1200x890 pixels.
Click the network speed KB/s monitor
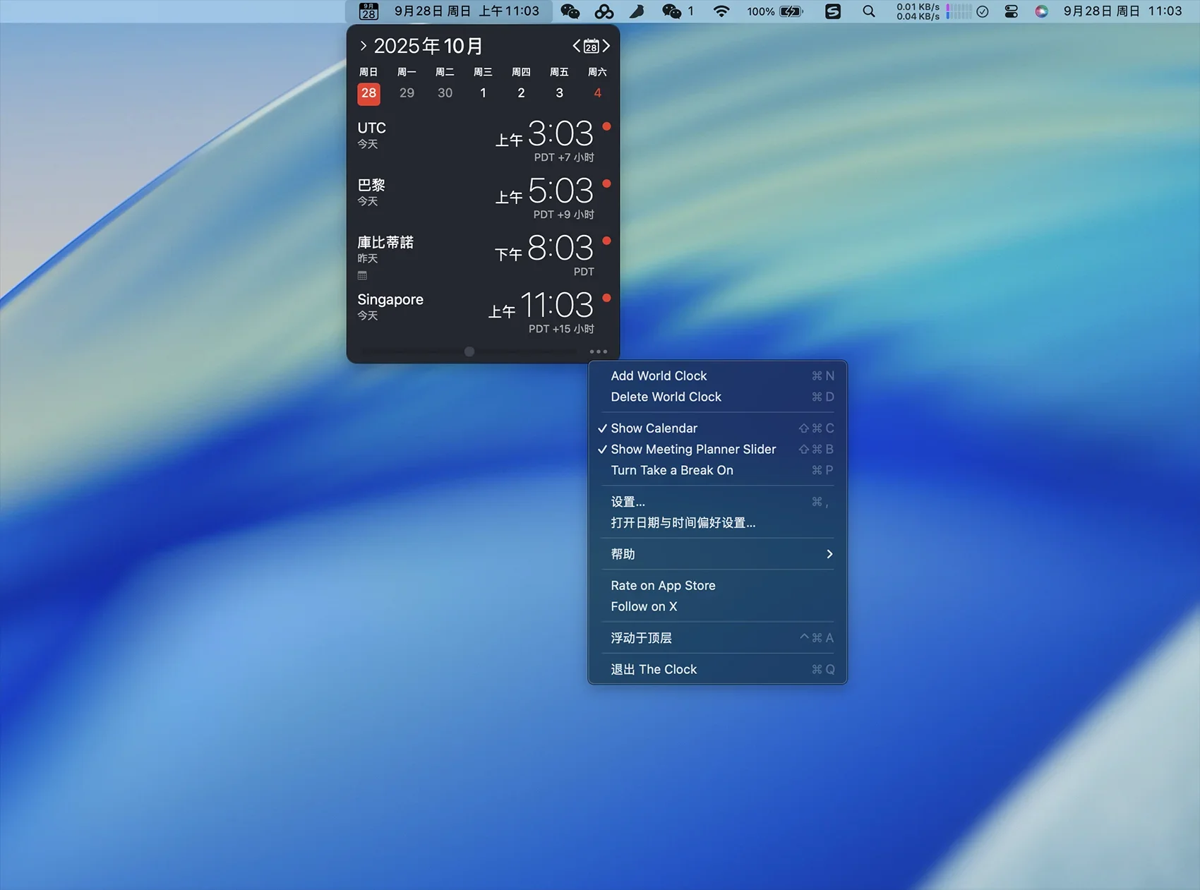[x=918, y=11]
